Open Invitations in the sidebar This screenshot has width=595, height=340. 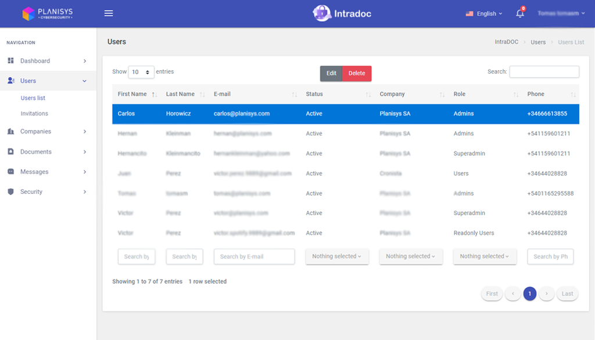click(34, 114)
